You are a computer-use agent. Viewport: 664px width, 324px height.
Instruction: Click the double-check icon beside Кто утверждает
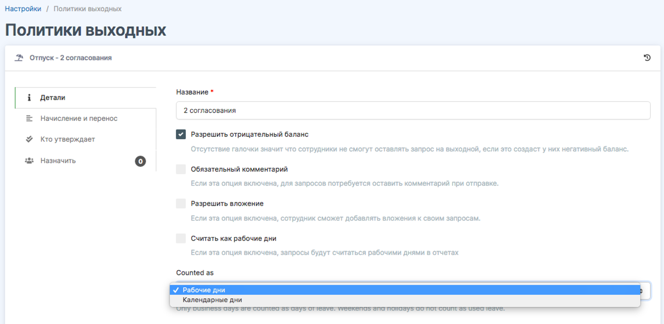29,139
